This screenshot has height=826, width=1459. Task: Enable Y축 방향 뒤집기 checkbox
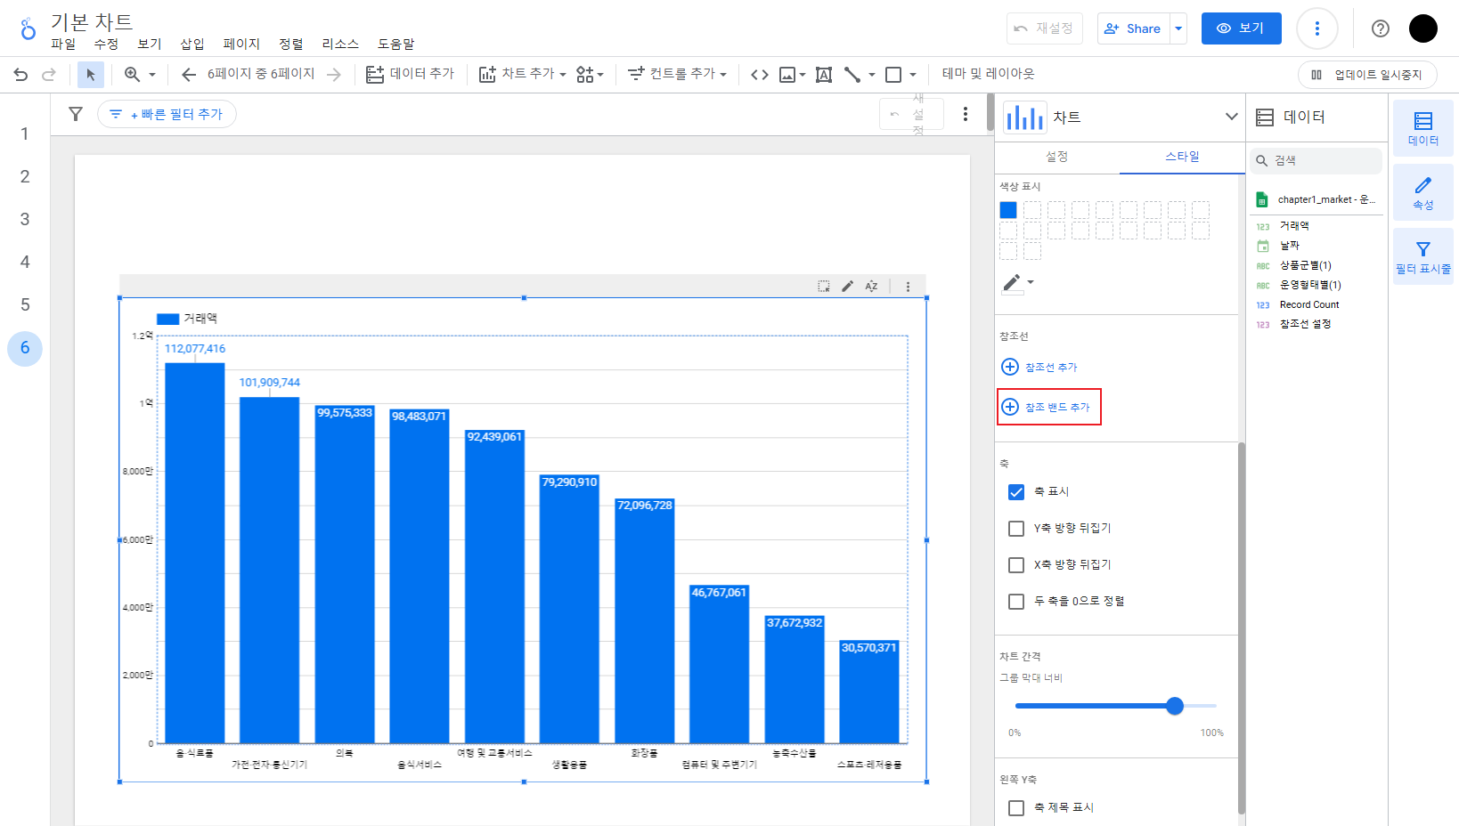[1016, 529]
